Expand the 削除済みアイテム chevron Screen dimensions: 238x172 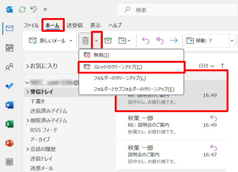(x=28, y=121)
